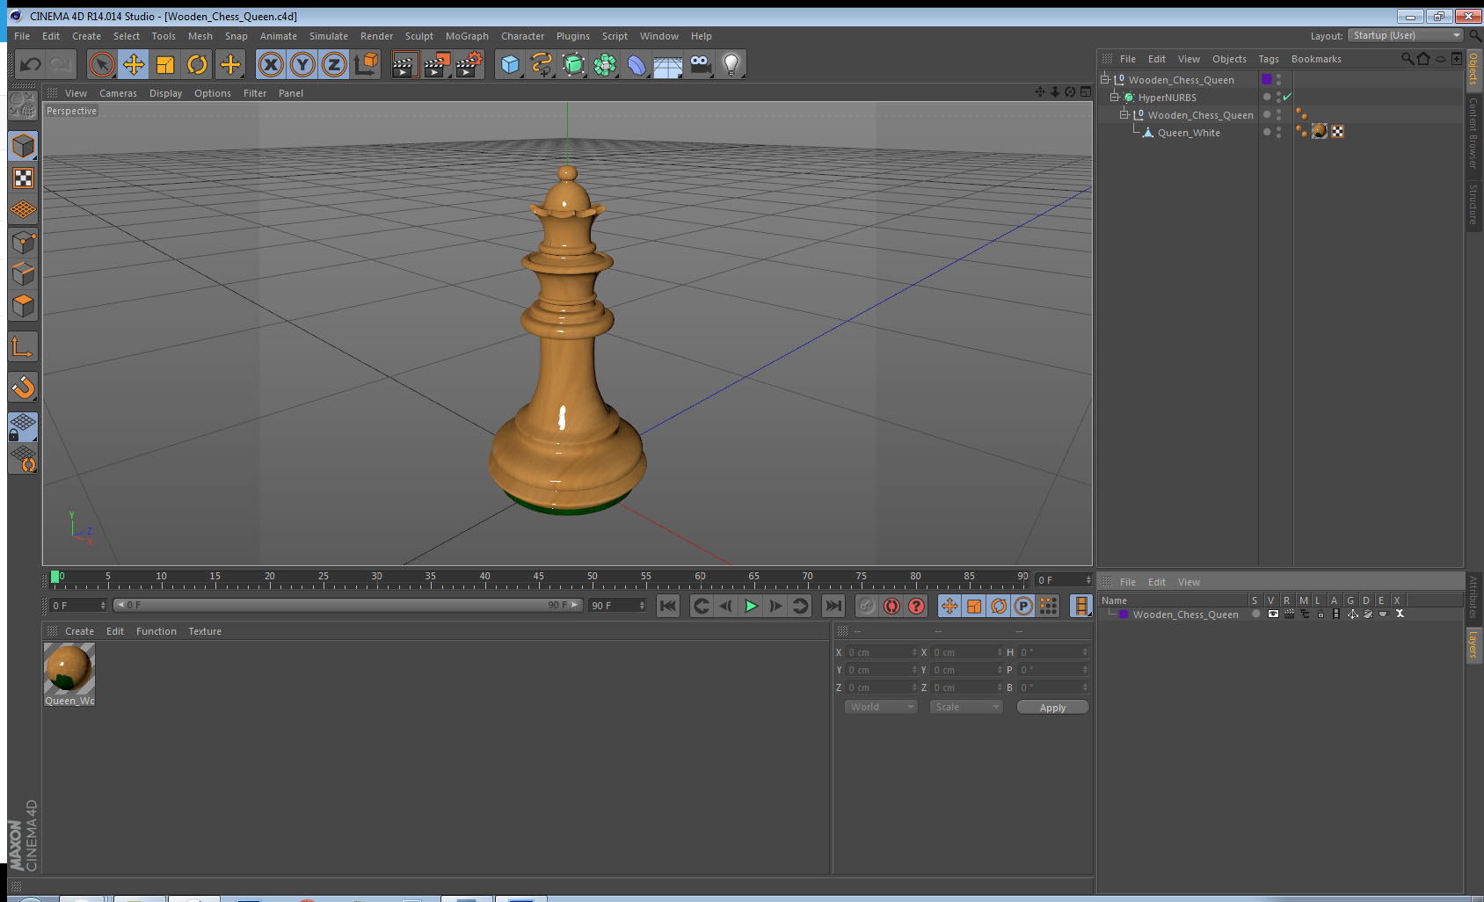The height and width of the screenshot is (902, 1484).
Task: Click Record Active Objects button
Action: (867, 606)
